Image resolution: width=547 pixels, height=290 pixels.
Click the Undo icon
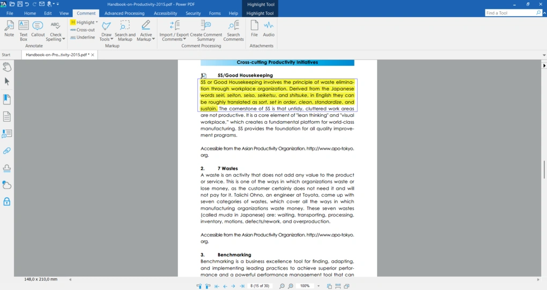[x=27, y=4]
